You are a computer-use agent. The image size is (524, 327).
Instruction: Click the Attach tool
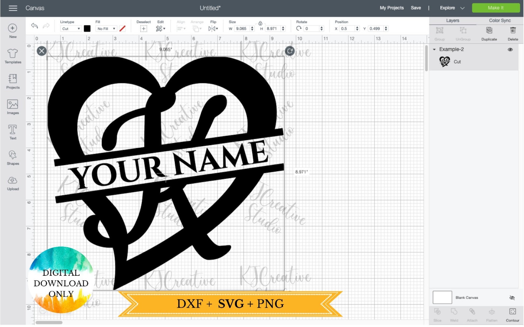click(472, 314)
